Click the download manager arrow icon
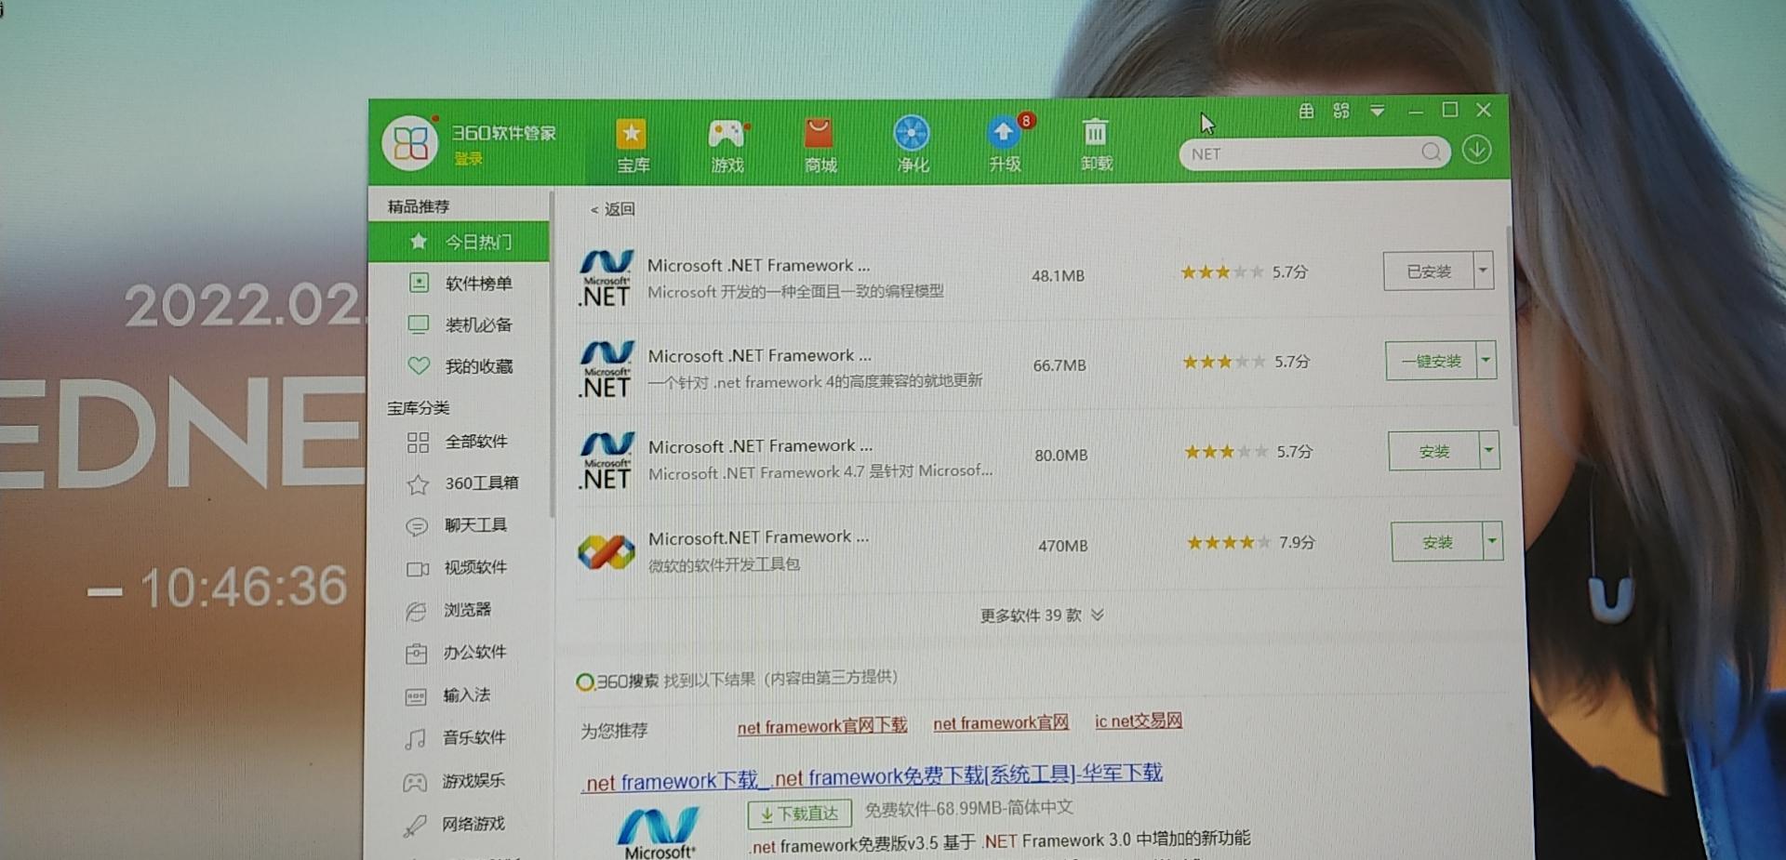1786x860 pixels. [x=1476, y=151]
